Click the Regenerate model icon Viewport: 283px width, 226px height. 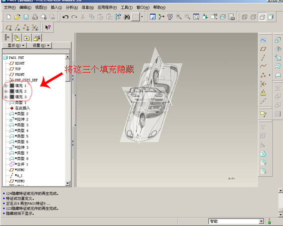point(118,17)
